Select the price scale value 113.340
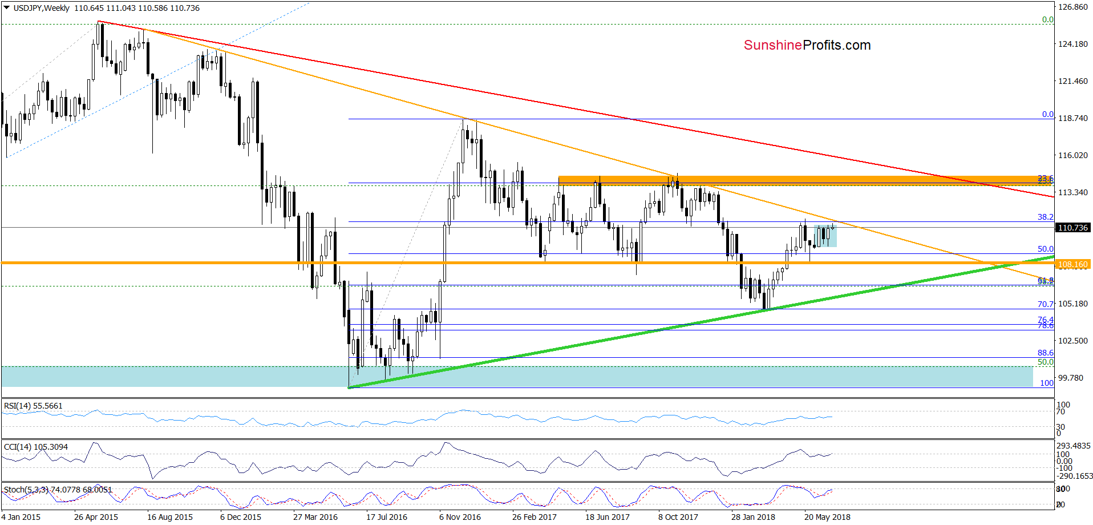Screen dimensions: 1093x525 point(1073,192)
